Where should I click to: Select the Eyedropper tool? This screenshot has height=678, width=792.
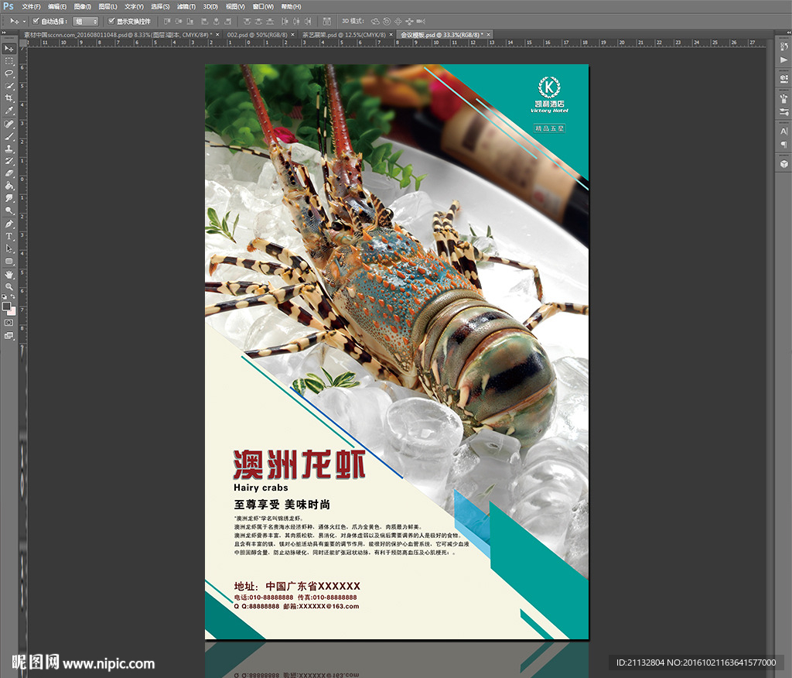coord(9,111)
